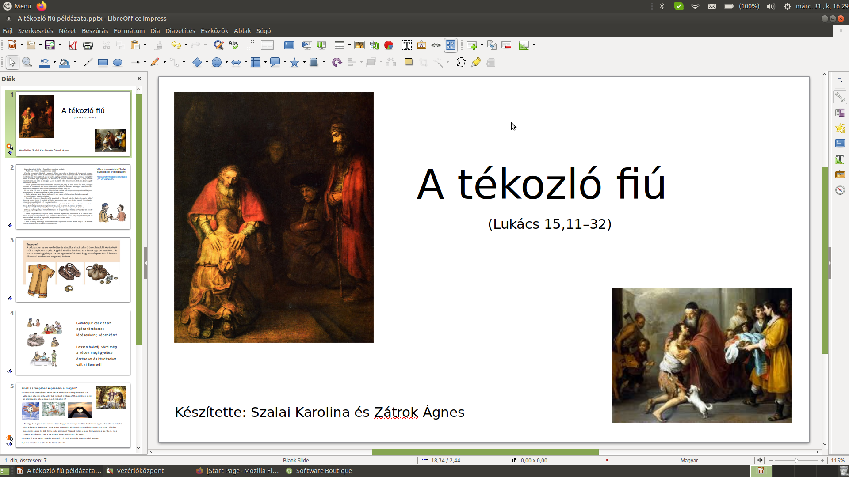Insert audio or video
The height and width of the screenshot is (477, 849).
point(374,45)
